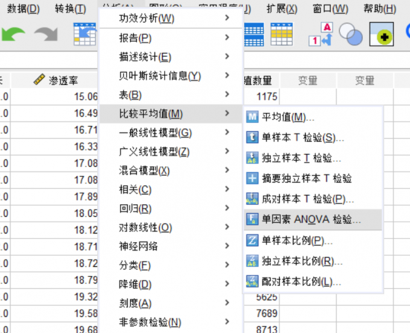Screen dimensions: 410x333
Task: Open the 转换(T) menu
Action: pyautogui.click(x=71, y=9)
